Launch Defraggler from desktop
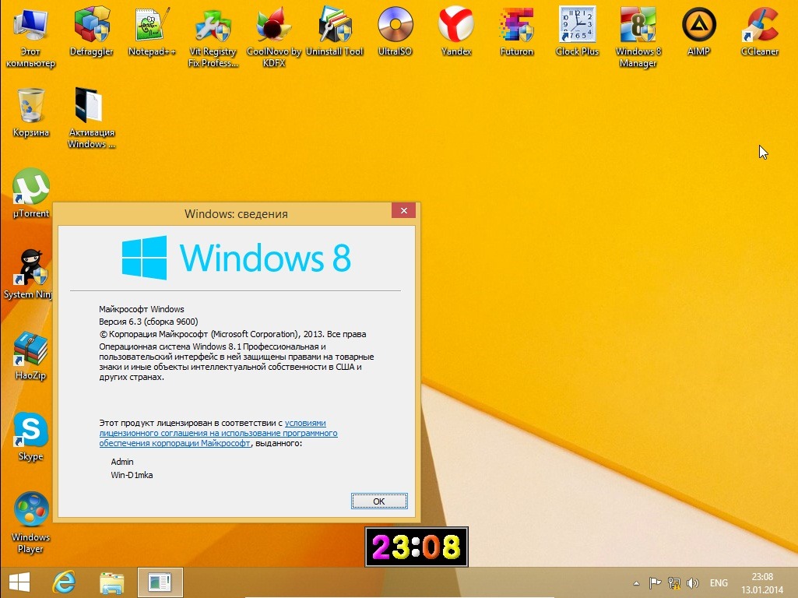Viewport: 798px width, 598px height. (92, 30)
